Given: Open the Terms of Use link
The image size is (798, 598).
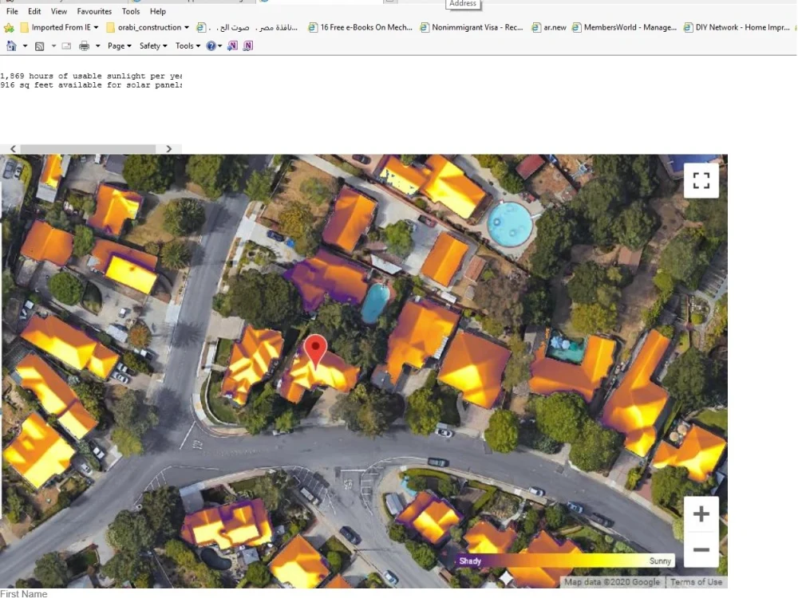Looking at the screenshot, I should click(696, 582).
